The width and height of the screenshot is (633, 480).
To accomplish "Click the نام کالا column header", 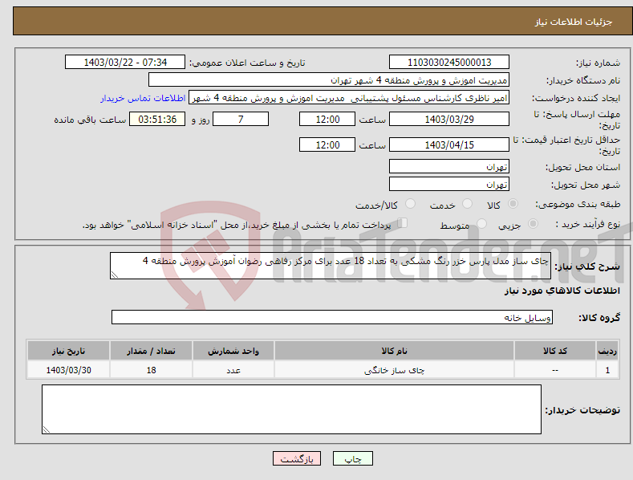I will point(394,351).
